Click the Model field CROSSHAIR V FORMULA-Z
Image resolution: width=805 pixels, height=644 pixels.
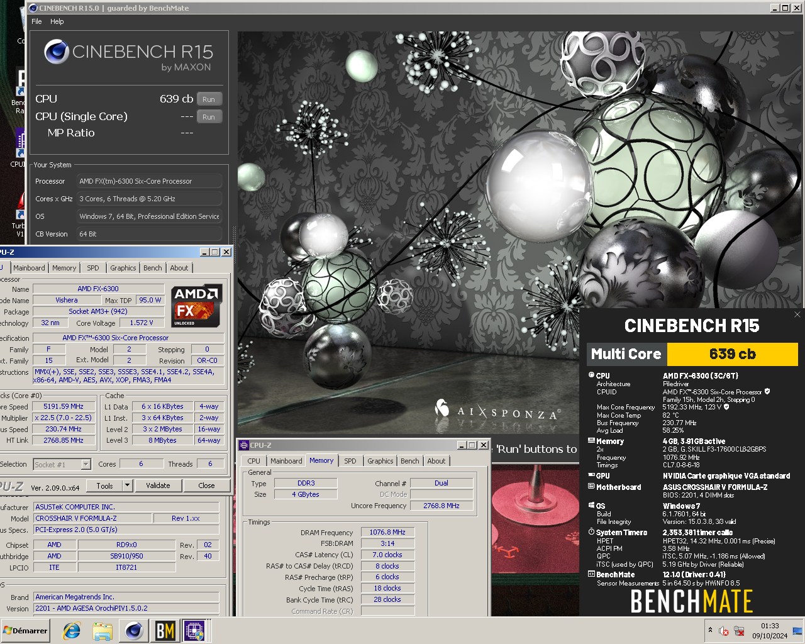tap(92, 518)
